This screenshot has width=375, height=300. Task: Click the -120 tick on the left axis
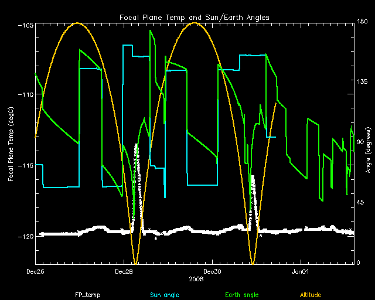(x=26, y=237)
